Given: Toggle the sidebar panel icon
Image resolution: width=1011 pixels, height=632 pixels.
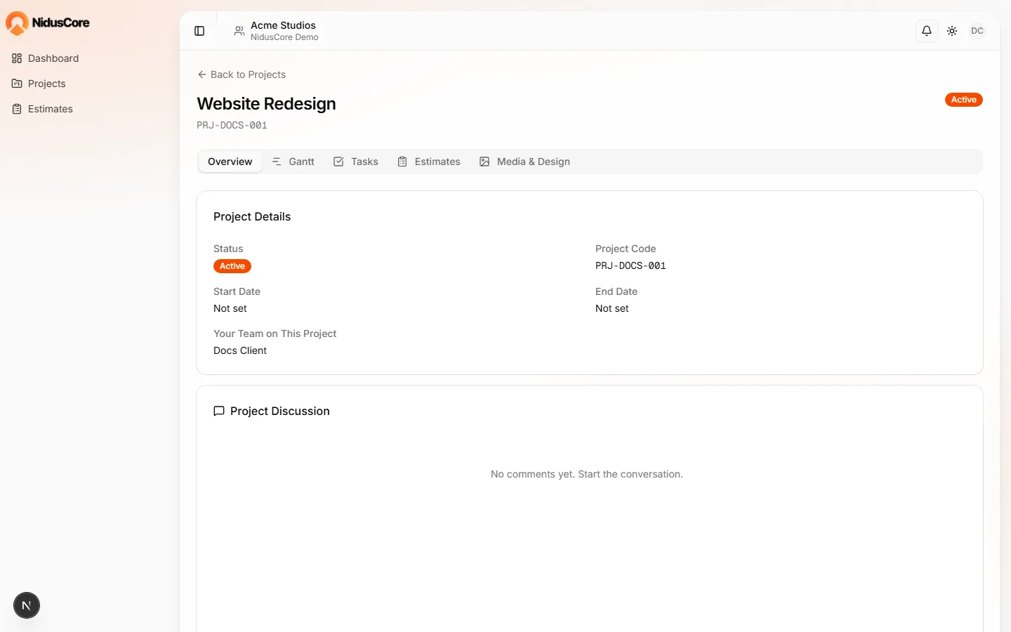Looking at the screenshot, I should pyautogui.click(x=199, y=31).
